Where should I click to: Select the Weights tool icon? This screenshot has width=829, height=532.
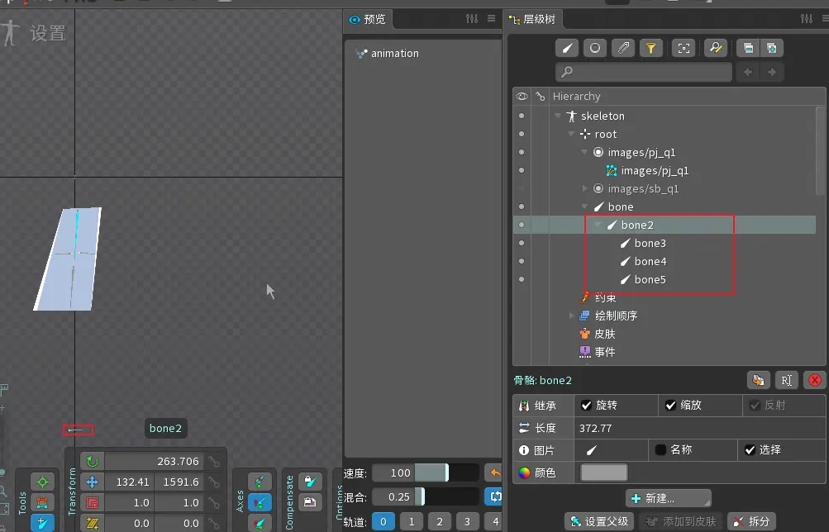point(42,502)
